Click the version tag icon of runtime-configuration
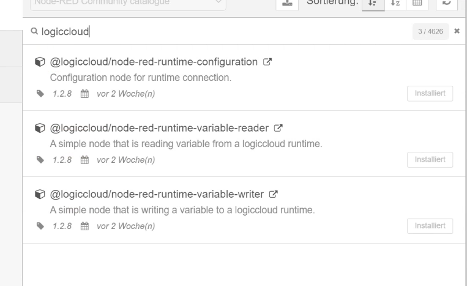 click(40, 94)
